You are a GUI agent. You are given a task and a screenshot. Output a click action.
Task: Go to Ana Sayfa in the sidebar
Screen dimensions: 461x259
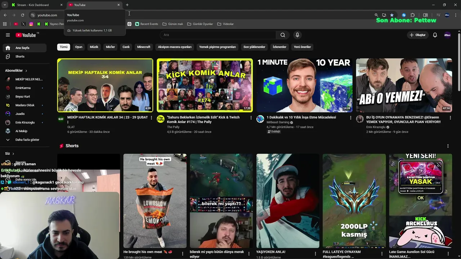coord(24,48)
